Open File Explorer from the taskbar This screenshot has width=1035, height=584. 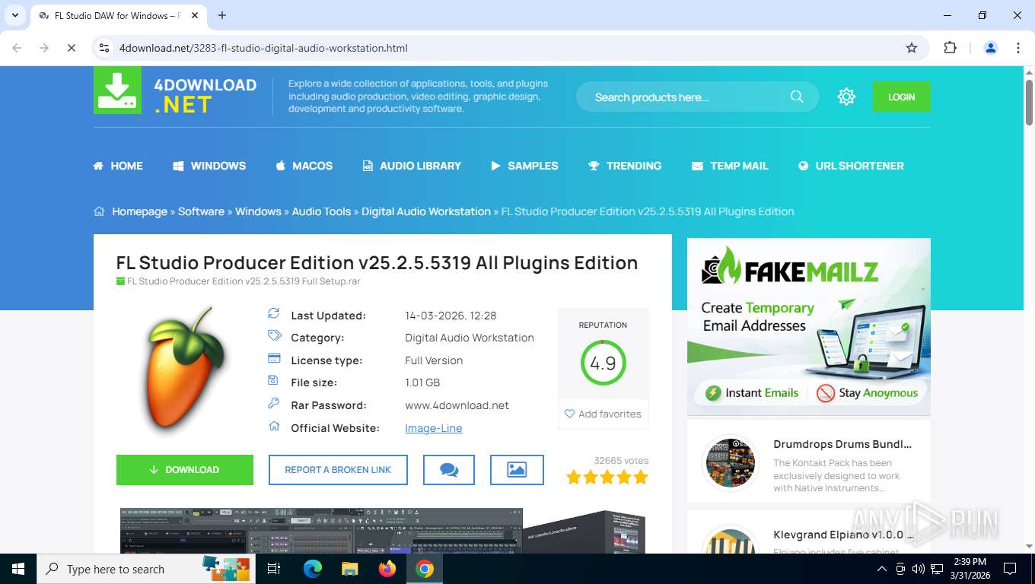coord(349,569)
